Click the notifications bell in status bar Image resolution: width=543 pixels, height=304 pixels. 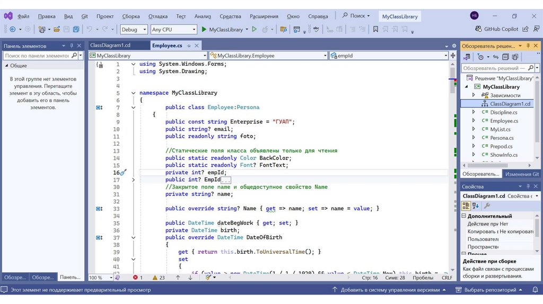click(536, 290)
